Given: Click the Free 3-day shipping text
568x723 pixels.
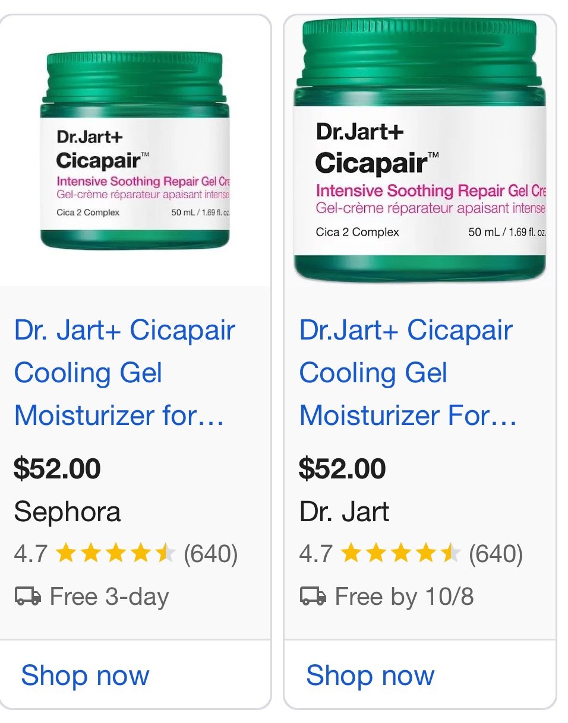Looking at the screenshot, I should (109, 597).
